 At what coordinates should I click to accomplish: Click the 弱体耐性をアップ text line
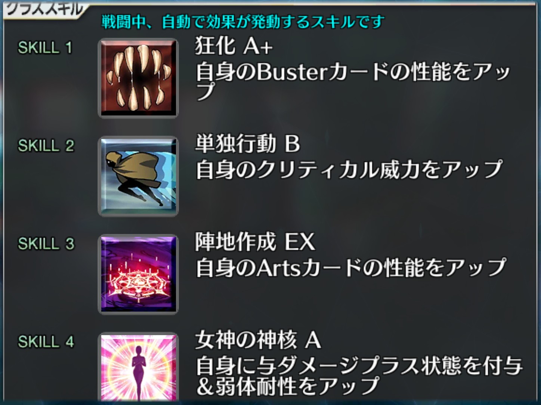coord(287,386)
